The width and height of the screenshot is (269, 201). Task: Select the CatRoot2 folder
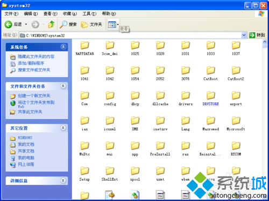tap(236, 79)
